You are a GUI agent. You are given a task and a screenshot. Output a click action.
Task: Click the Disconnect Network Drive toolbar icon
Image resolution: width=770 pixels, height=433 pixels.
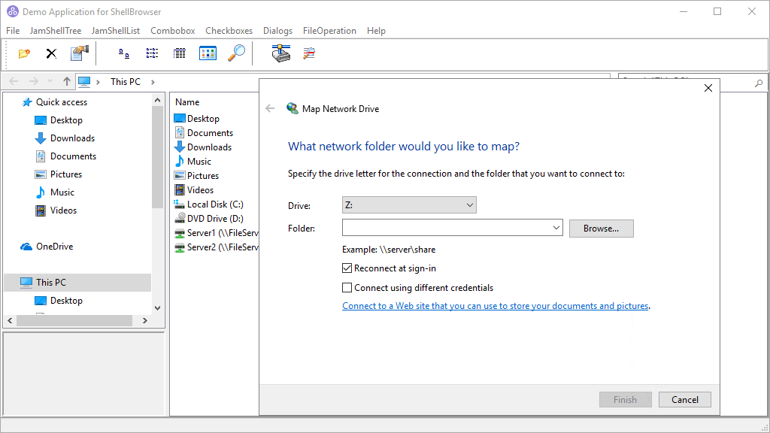(x=308, y=53)
